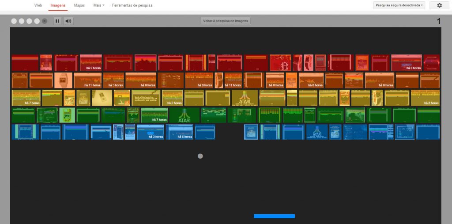Mute the game sound with the speaker button
This screenshot has height=224, width=452.
(68, 21)
